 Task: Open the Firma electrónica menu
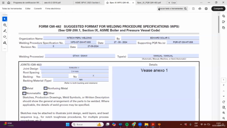[53, 9]
